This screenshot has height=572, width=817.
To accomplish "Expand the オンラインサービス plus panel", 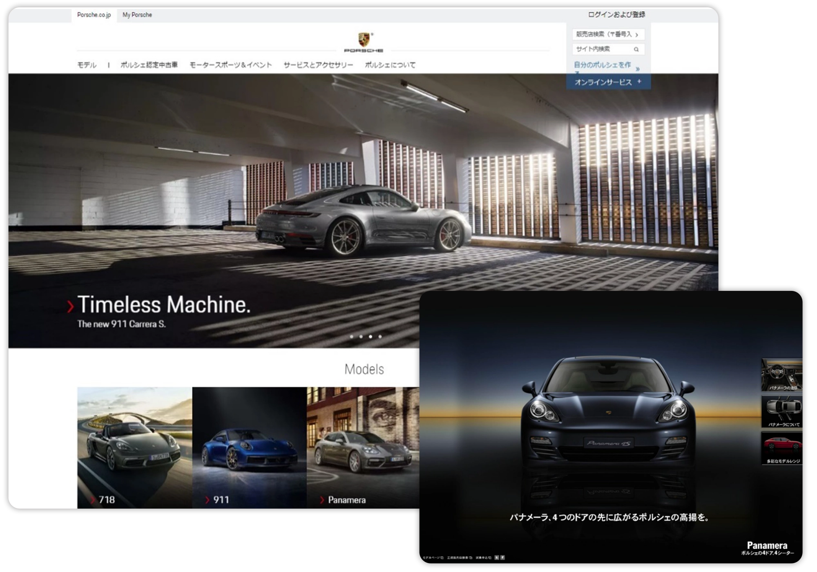I will tap(608, 82).
